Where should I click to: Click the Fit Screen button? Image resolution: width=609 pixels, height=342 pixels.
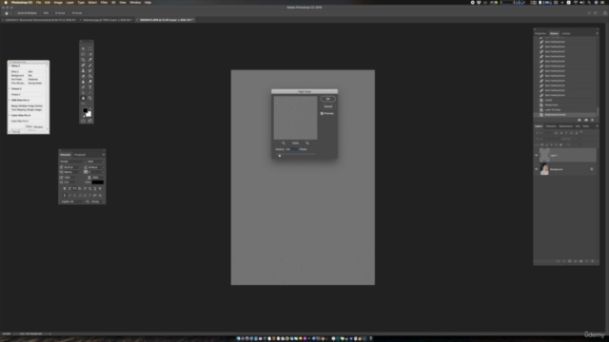tap(60, 13)
